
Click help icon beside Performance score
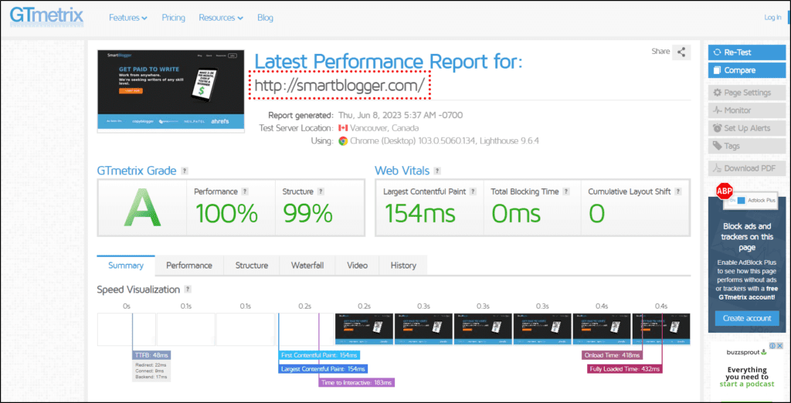pos(245,191)
